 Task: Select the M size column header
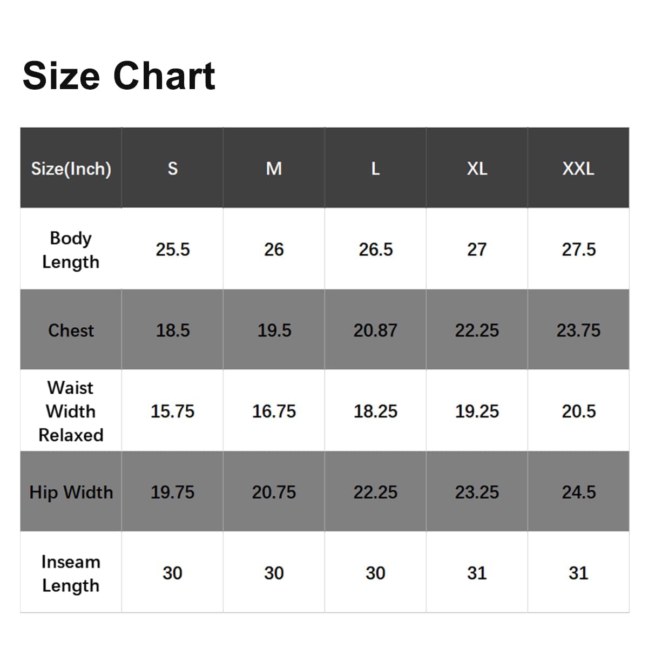pyautogui.click(x=274, y=168)
